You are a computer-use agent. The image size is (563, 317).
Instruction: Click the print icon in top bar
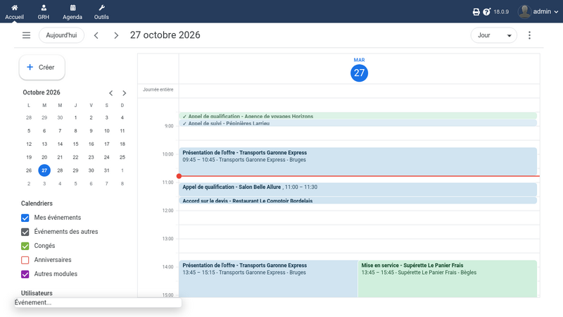point(476,12)
